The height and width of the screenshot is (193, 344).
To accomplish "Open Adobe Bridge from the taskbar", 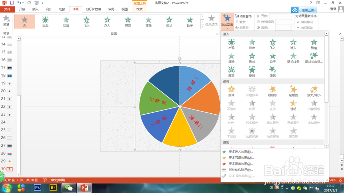I will [x=53, y=188].
